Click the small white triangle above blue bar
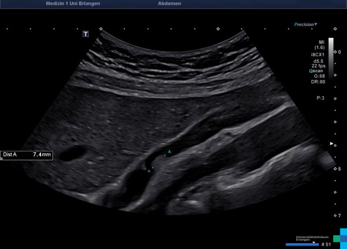The width and height of the screenshot is (347, 249). (314, 242)
